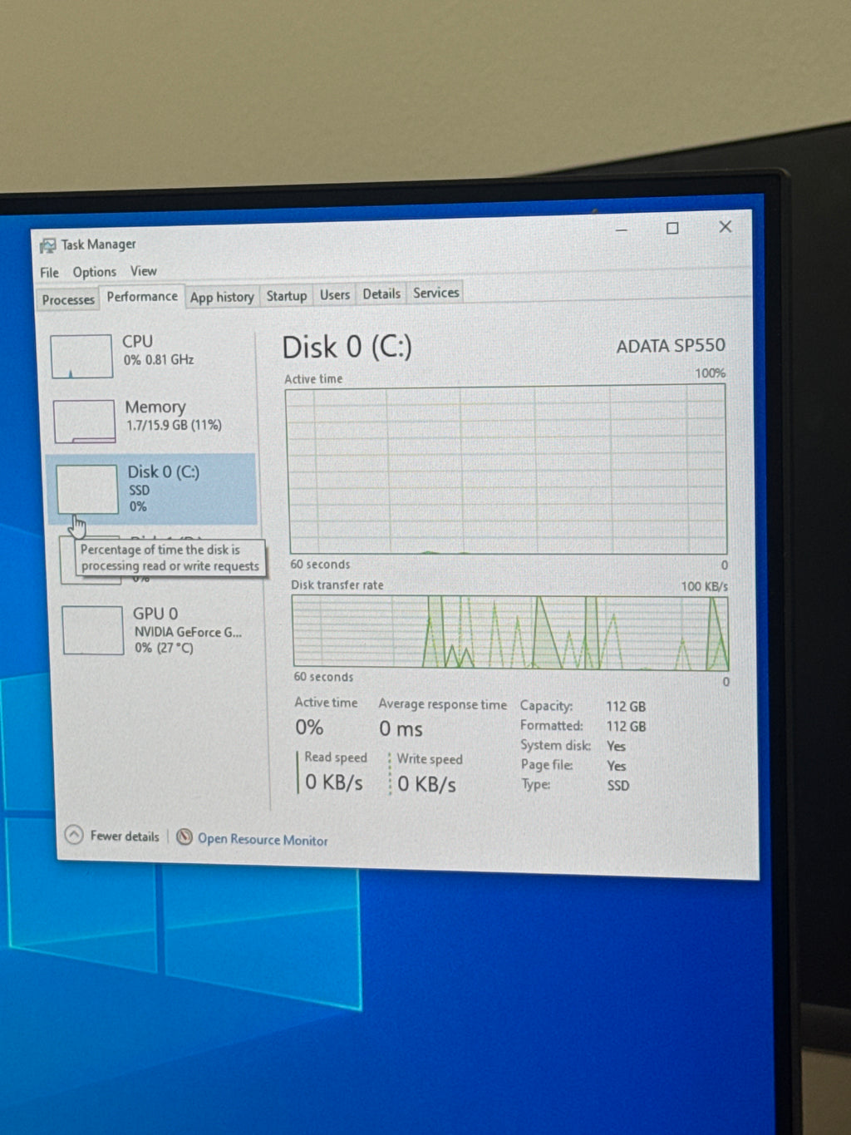This screenshot has height=1135, width=851.
Task: Switch to the Details tab
Action: click(381, 294)
